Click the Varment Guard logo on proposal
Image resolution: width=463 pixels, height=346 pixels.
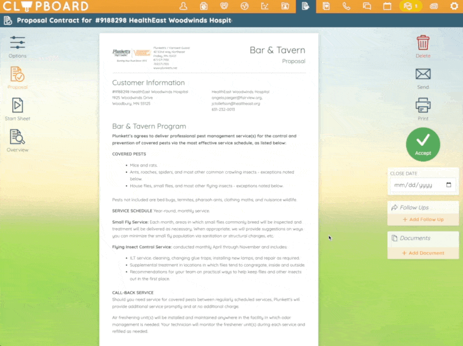pos(142,53)
